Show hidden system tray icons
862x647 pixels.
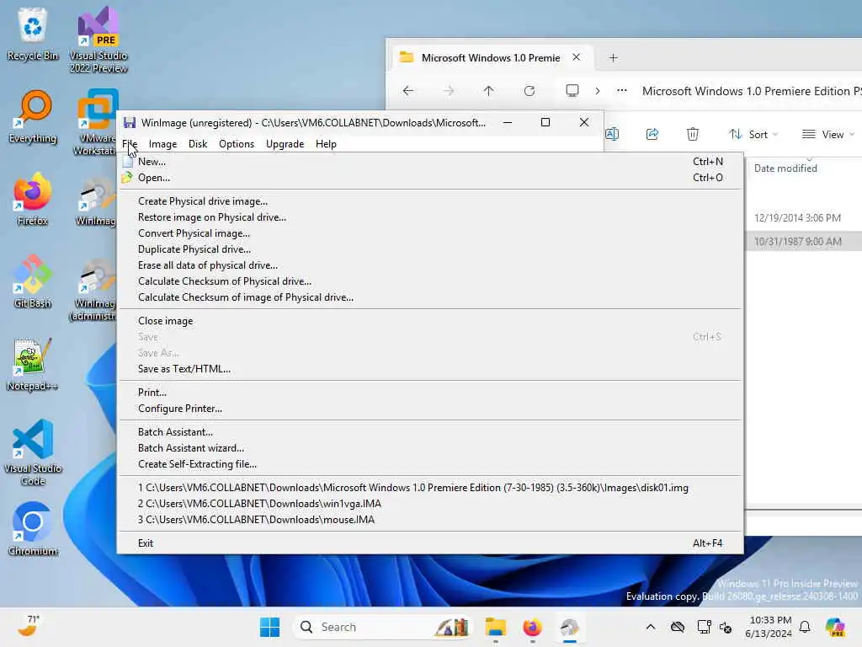tap(651, 627)
